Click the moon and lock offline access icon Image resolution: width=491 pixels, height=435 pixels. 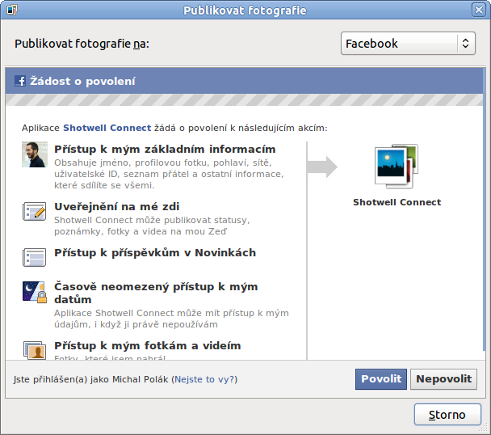pos(34,292)
